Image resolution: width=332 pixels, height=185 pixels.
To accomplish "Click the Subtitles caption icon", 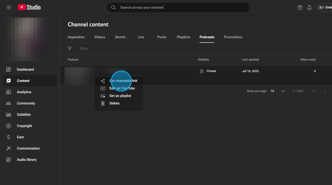I will click(9, 115).
